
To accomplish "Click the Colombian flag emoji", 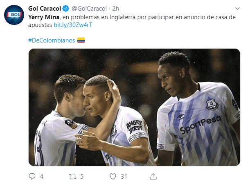I will (81, 40).
